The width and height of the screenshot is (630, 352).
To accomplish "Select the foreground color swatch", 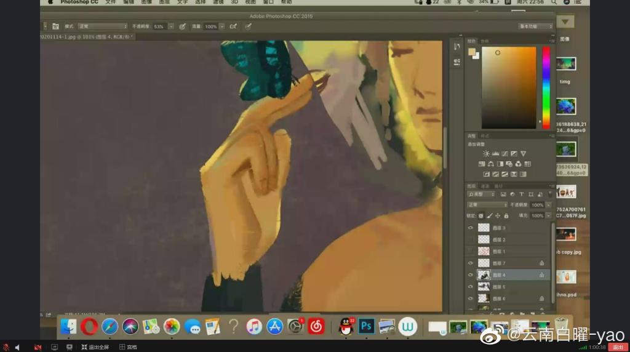I will (472, 52).
